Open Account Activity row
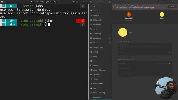 [145, 74]
